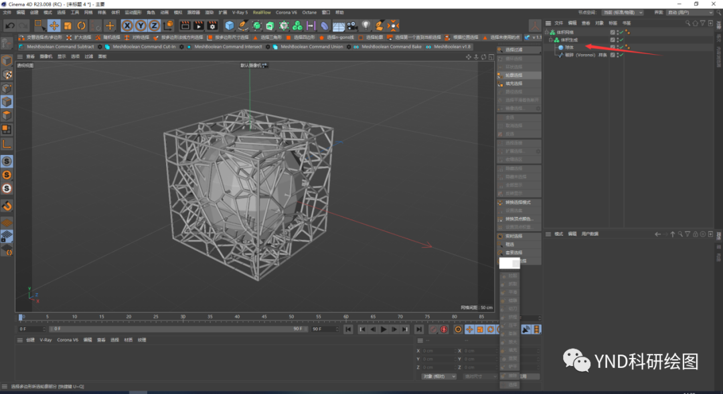The image size is (723, 394).
Task: Switch to Polygon mode in left sidebar
Action: click(x=7, y=115)
